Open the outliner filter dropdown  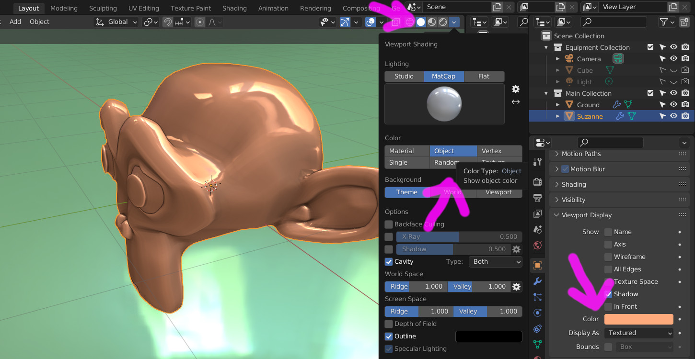point(667,22)
